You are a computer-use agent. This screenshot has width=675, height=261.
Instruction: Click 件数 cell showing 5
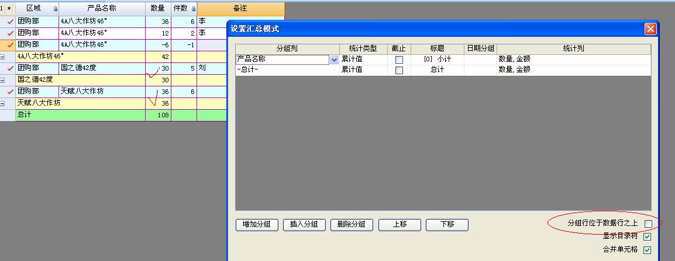coord(184,68)
